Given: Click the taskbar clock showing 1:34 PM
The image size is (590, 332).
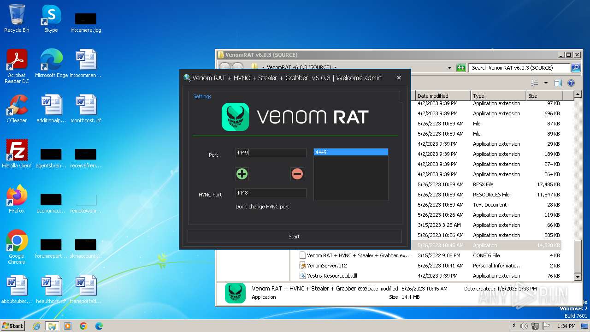Looking at the screenshot, I should (566, 326).
